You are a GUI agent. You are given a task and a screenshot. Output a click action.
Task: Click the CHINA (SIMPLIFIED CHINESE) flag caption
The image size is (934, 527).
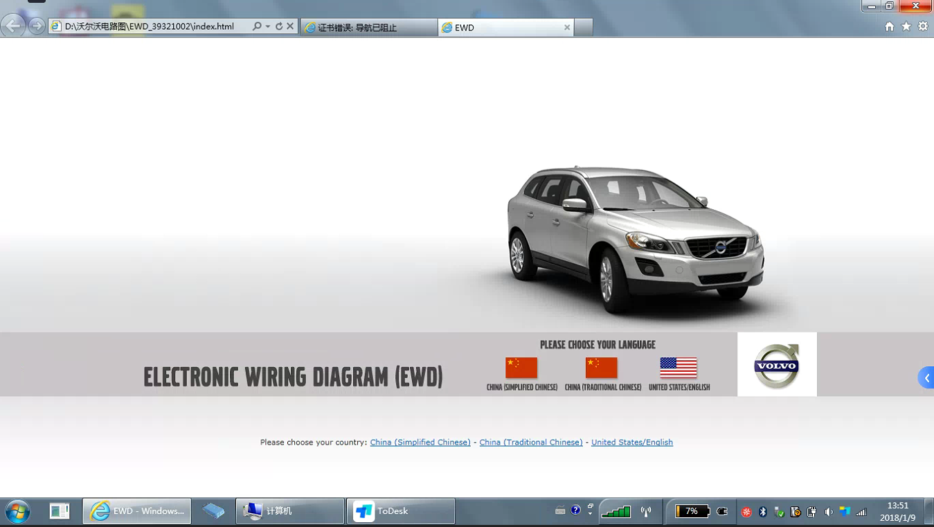coord(522,388)
